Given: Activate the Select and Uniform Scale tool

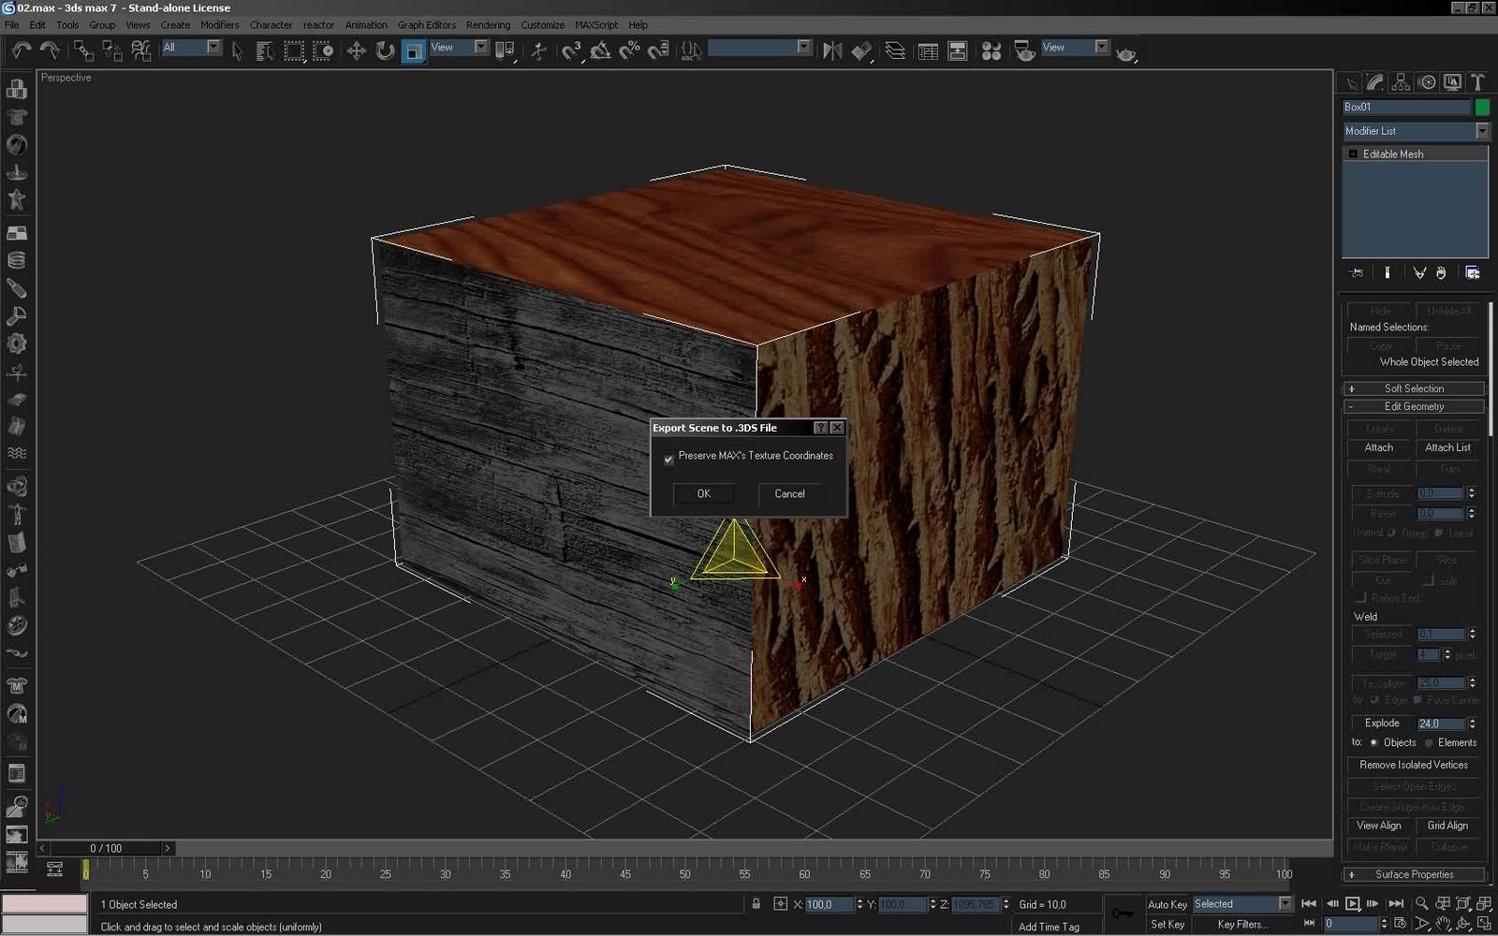Looking at the screenshot, I should (x=413, y=51).
